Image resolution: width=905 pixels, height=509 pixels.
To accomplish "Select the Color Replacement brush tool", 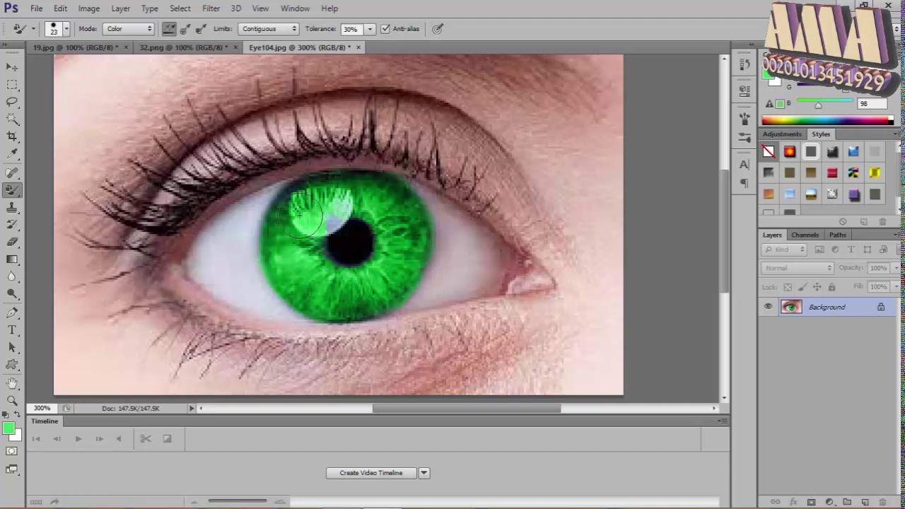I will pyautogui.click(x=12, y=190).
